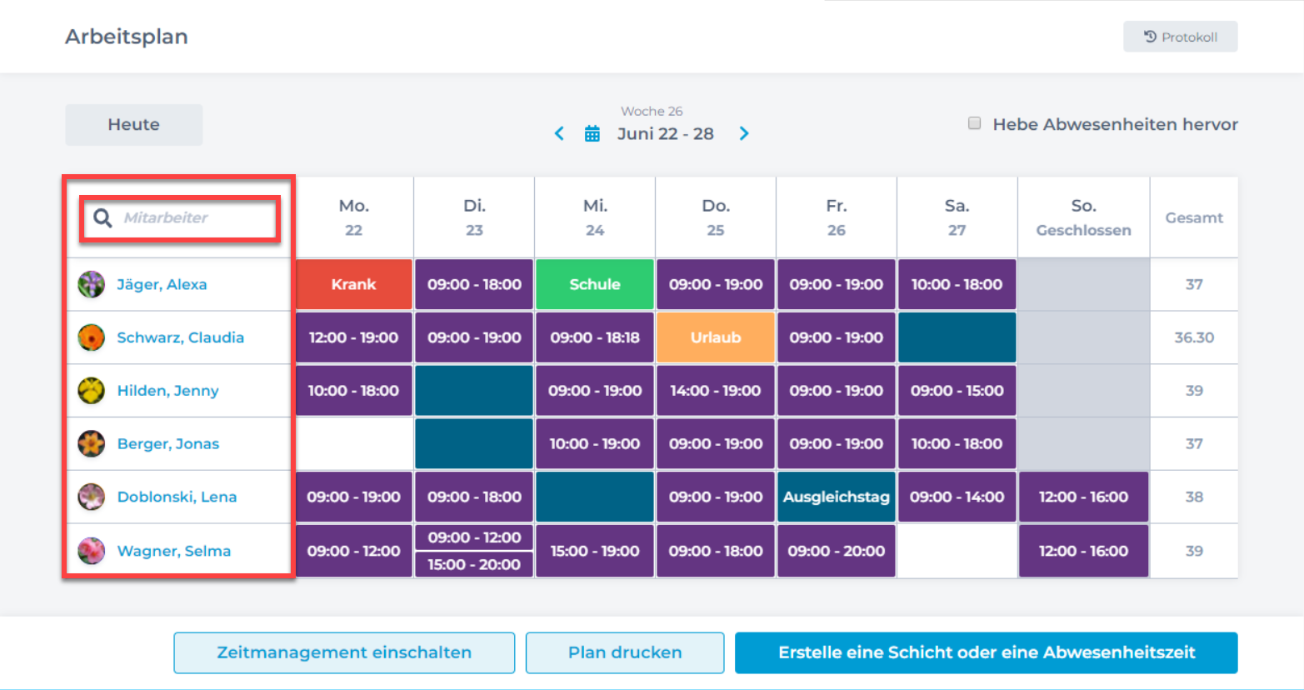Image resolution: width=1304 pixels, height=690 pixels.
Task: Open the red Krank absence on Monday
Action: pos(354,285)
